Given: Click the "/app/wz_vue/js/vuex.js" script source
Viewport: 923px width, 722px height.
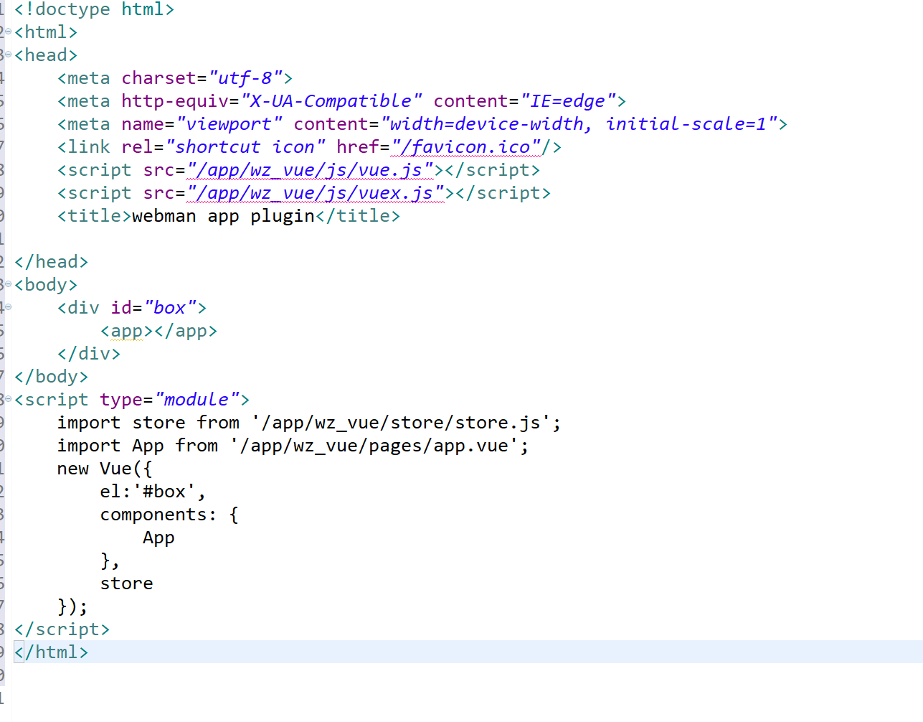Looking at the screenshot, I should pos(315,193).
